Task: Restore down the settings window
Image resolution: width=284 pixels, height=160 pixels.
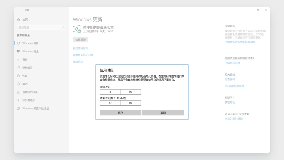Action: pyautogui.click(x=258, y=10)
